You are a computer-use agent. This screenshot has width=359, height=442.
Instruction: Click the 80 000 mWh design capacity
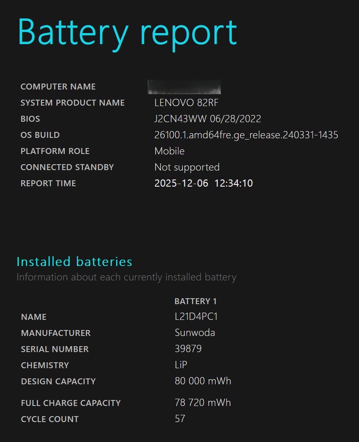(203, 381)
